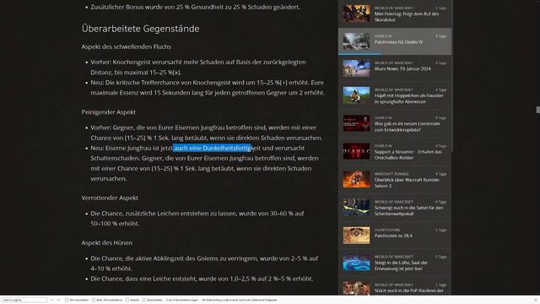The width and height of the screenshot is (540, 304).
Task: Click bullet 'Vorher: Knochengeist verursacht mehr Schaden'
Action: coord(198,68)
